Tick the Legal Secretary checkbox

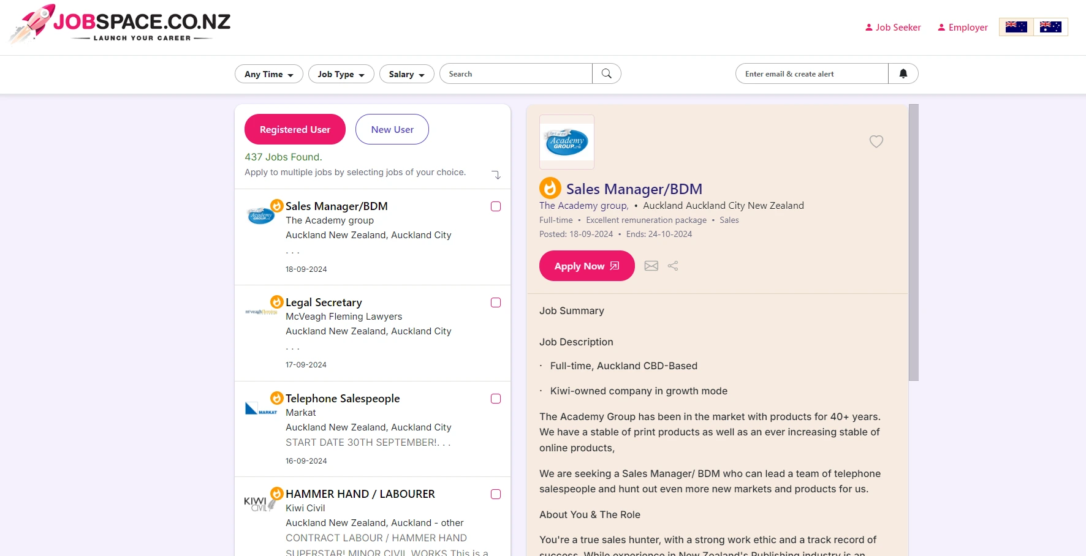pos(496,302)
